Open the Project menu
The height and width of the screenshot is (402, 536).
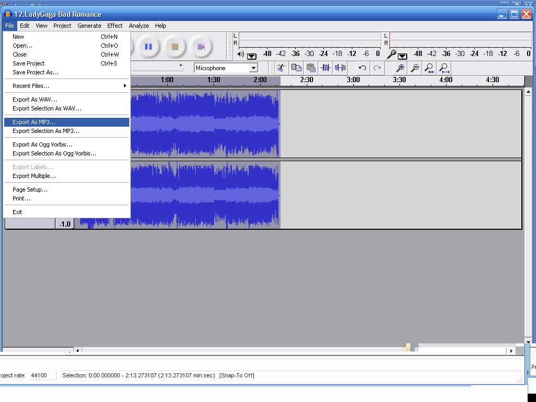pyautogui.click(x=62, y=26)
